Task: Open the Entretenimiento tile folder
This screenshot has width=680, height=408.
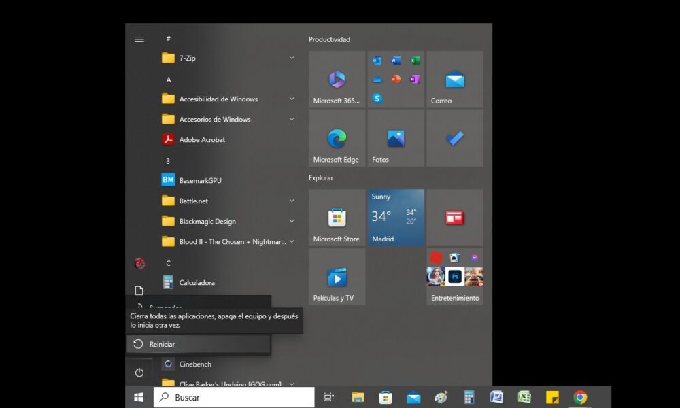Action: pyautogui.click(x=454, y=277)
